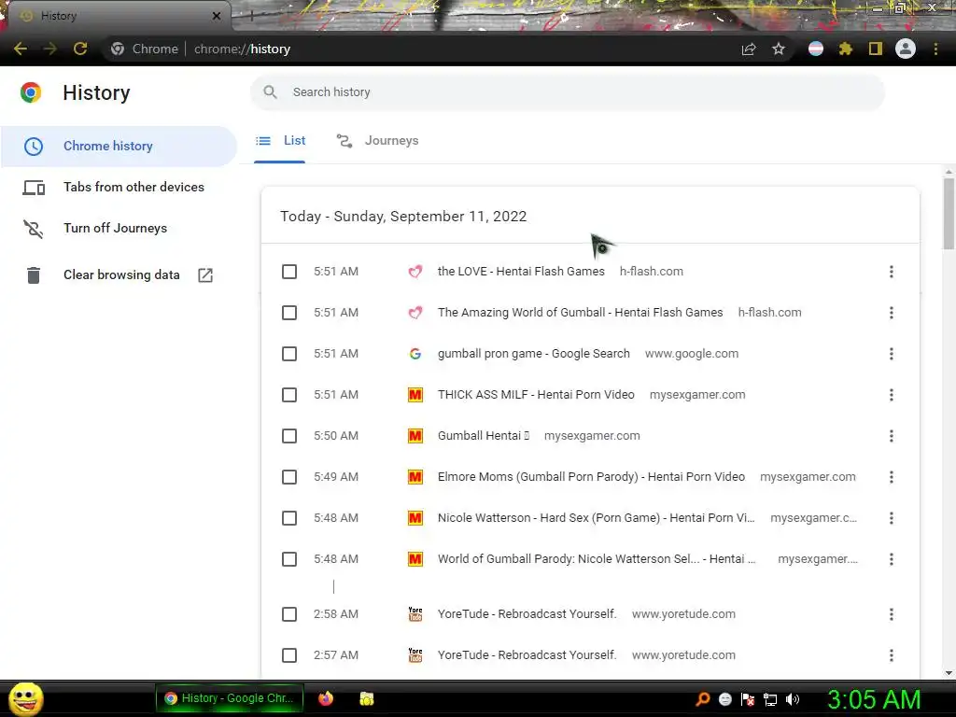Open the three-dot menu on the 5:49 AM entry
The image size is (956, 717).
(x=892, y=477)
